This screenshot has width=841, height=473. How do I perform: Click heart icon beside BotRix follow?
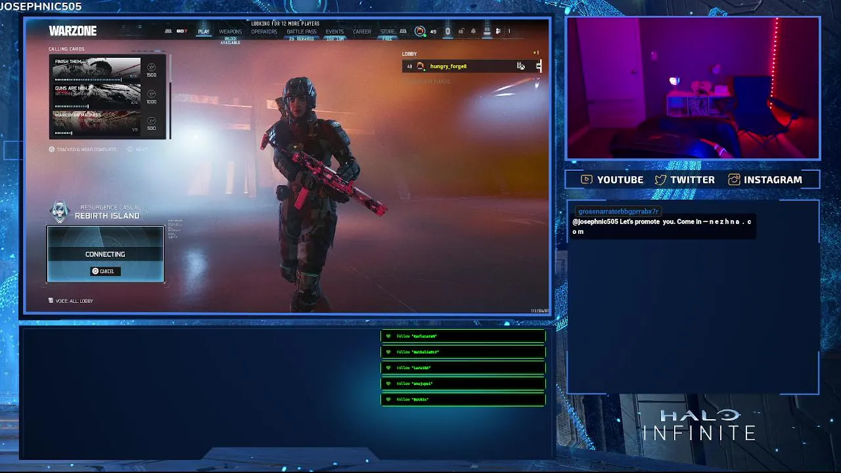click(x=388, y=399)
